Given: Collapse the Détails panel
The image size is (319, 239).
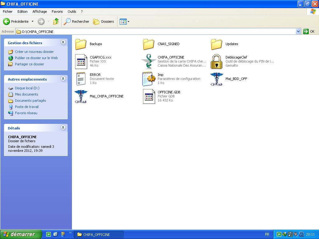Looking at the screenshot, I should click(x=63, y=128).
